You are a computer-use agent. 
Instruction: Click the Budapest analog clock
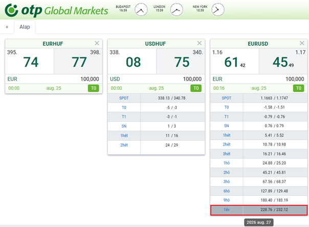coord(141,10)
